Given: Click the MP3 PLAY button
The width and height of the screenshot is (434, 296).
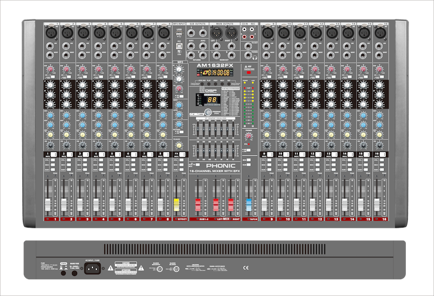Looking at the screenshot, I should tap(209, 83).
